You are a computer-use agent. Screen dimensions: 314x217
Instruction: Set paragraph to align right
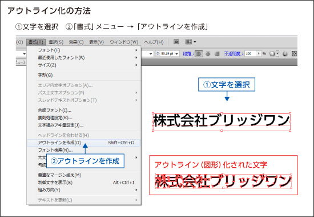point(217,54)
